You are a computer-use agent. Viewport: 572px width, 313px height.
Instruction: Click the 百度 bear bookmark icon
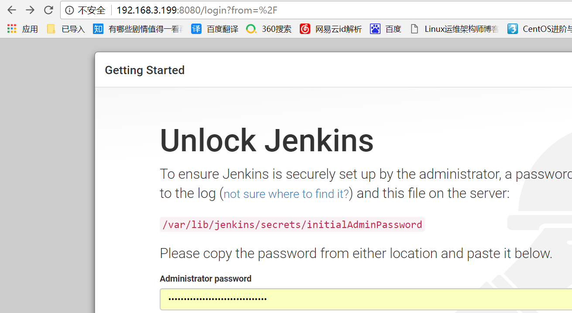click(375, 28)
